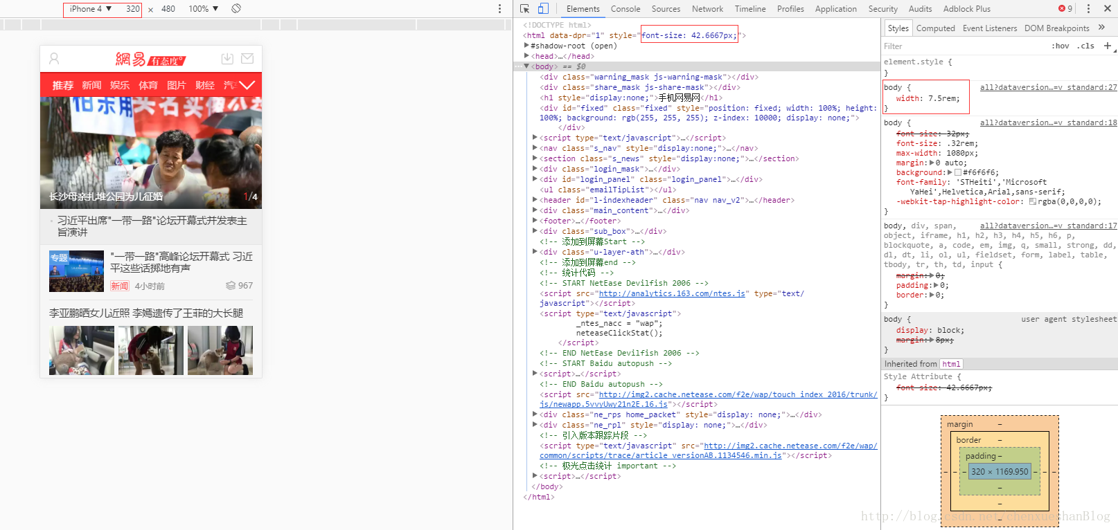Edit the 480 height field
The height and width of the screenshot is (530, 1118).
(168, 9)
